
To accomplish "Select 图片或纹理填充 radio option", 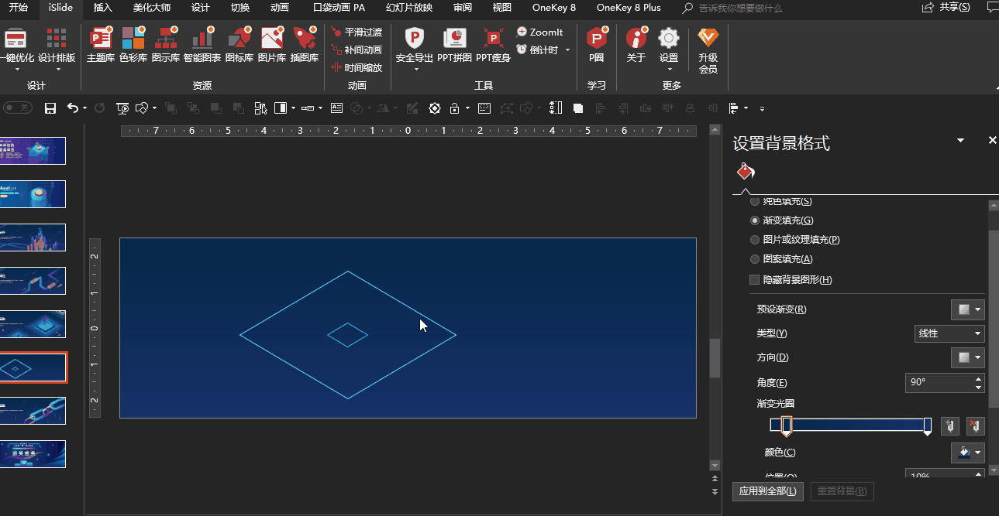I will 755,240.
